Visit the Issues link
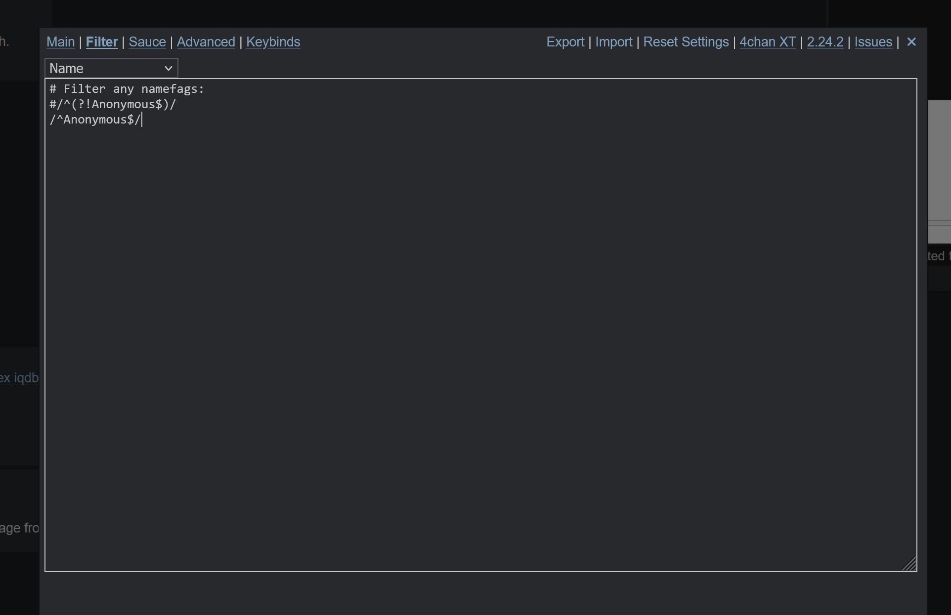The height and width of the screenshot is (615, 951). [x=873, y=42]
